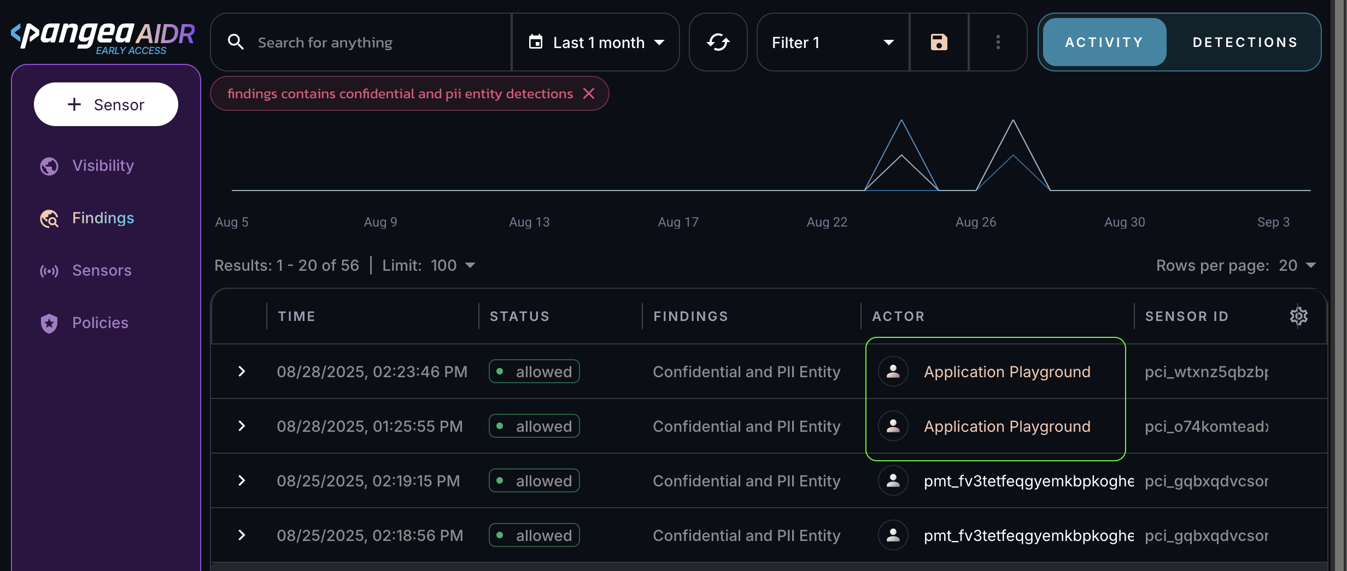Click sensor ID pci_gqbxqdvcsor in 02:19:15 PM row

coord(1207,480)
